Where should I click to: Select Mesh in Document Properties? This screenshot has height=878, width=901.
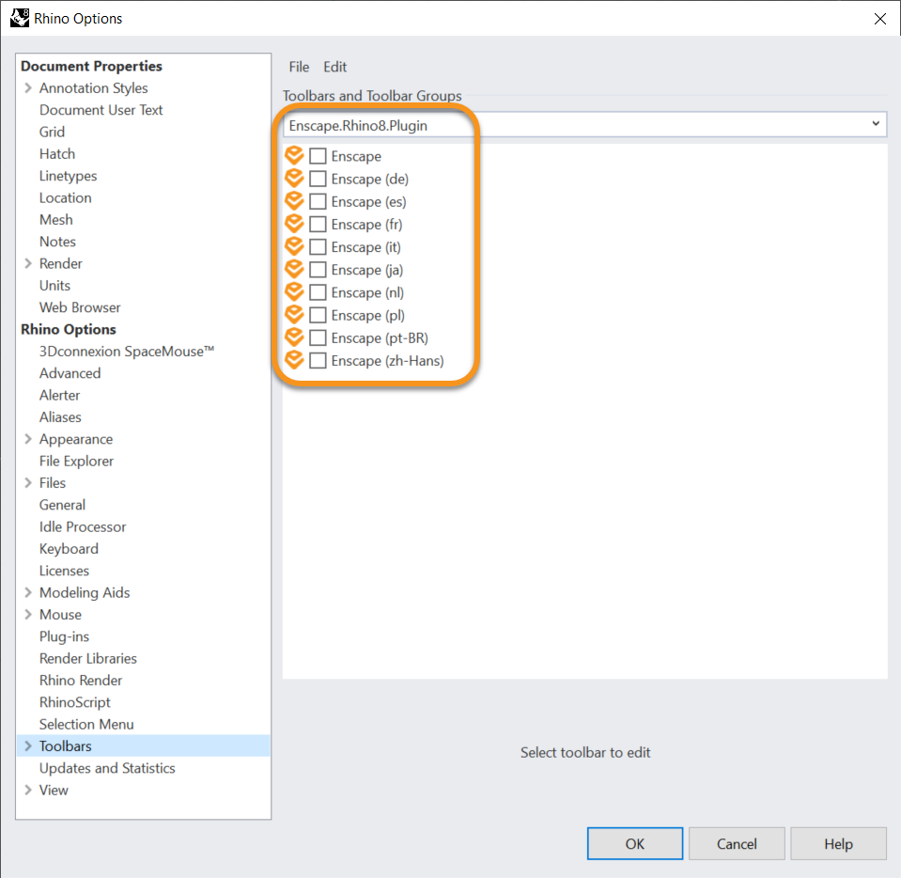pos(55,220)
